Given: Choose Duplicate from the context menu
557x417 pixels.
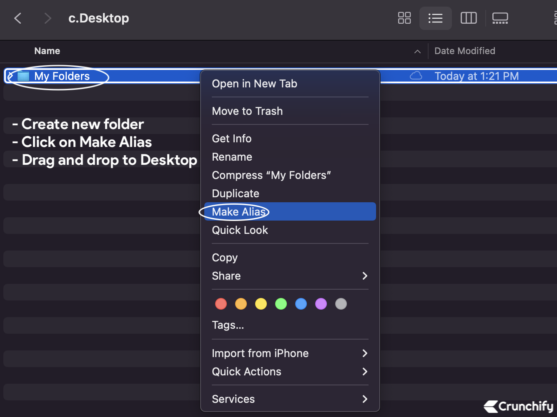Looking at the screenshot, I should (x=290, y=194).
